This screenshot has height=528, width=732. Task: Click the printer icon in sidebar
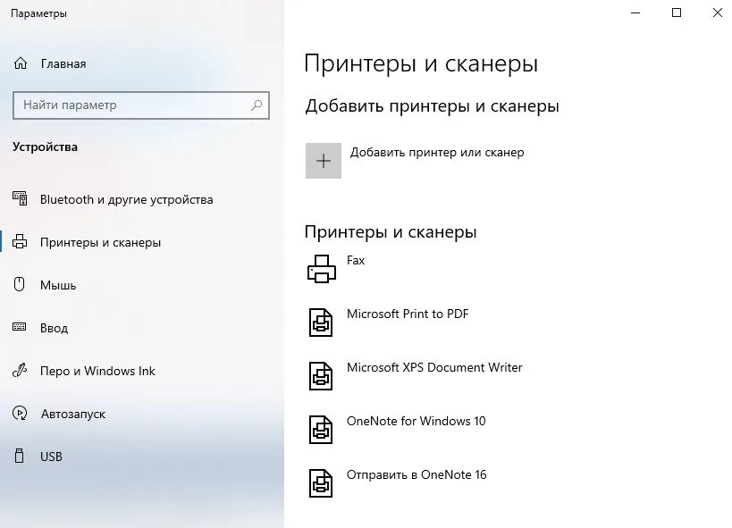(x=20, y=242)
